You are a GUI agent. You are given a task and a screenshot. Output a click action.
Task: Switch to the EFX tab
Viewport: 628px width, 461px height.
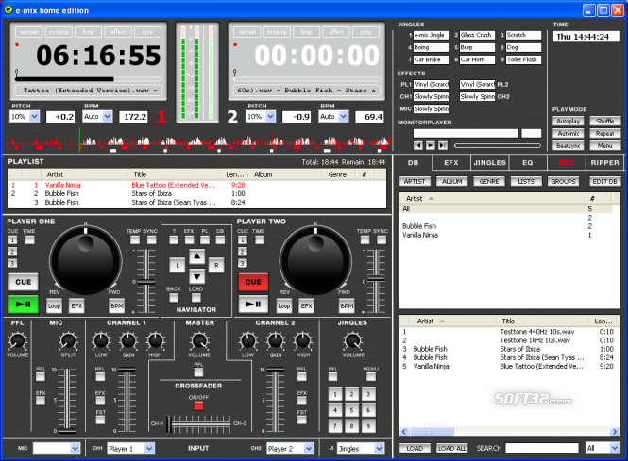click(x=451, y=163)
